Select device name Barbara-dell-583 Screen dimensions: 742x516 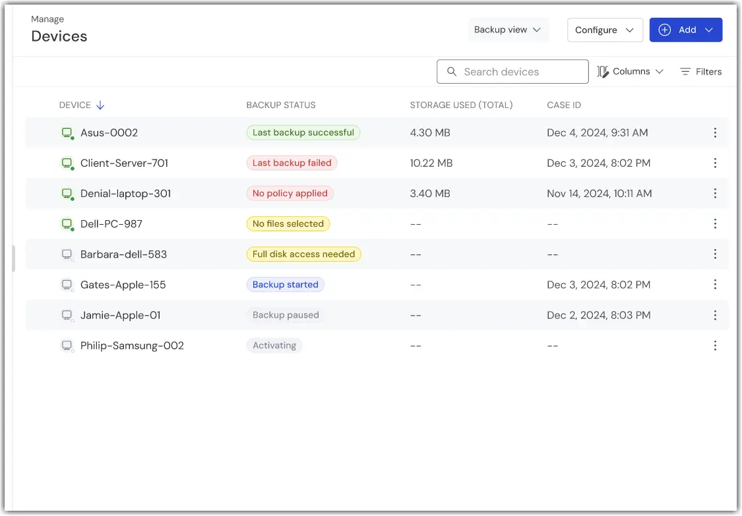[123, 254]
